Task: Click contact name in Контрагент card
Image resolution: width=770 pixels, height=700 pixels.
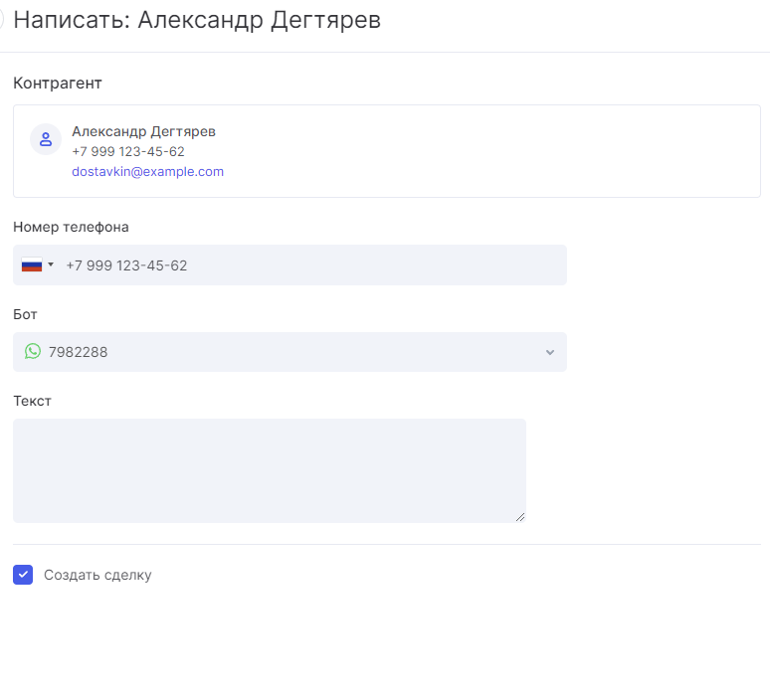Action: pyautogui.click(x=143, y=131)
